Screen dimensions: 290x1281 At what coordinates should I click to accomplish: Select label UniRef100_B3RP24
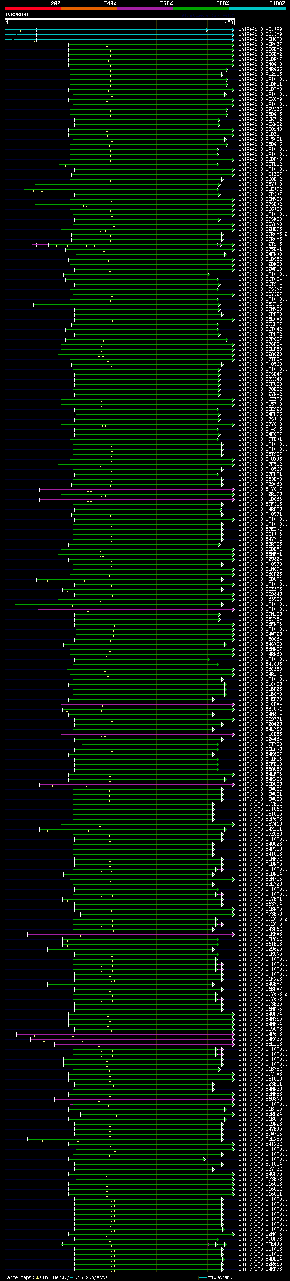click(260, 1114)
